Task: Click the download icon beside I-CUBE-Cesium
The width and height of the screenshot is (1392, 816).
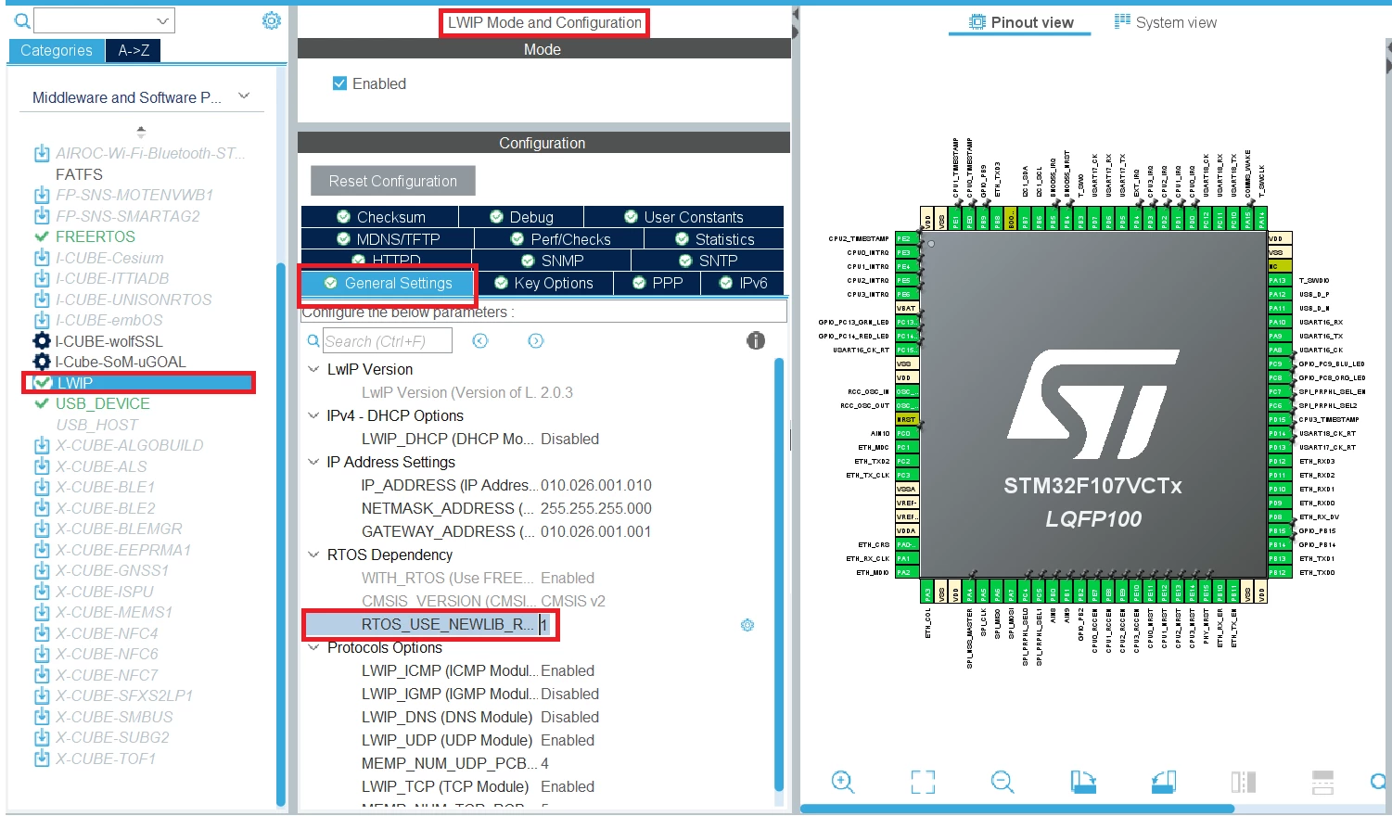Action: 42,258
